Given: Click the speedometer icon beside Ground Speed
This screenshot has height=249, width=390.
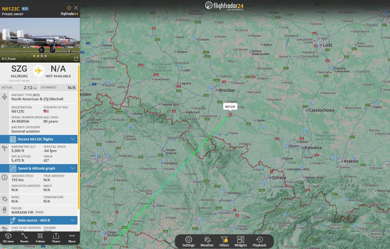Looking at the screenshot, I should (5, 177).
